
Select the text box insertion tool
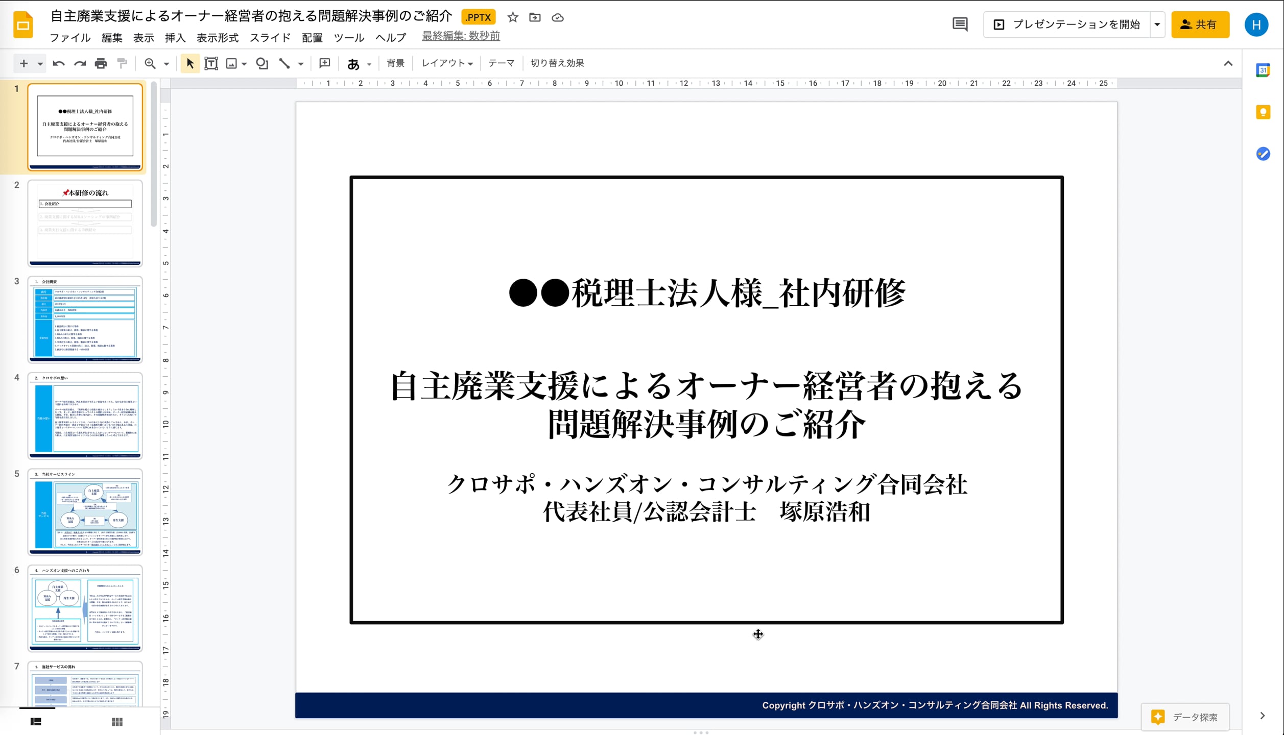[211, 63]
